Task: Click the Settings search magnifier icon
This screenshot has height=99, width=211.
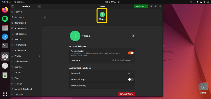Action: coord(13,6)
